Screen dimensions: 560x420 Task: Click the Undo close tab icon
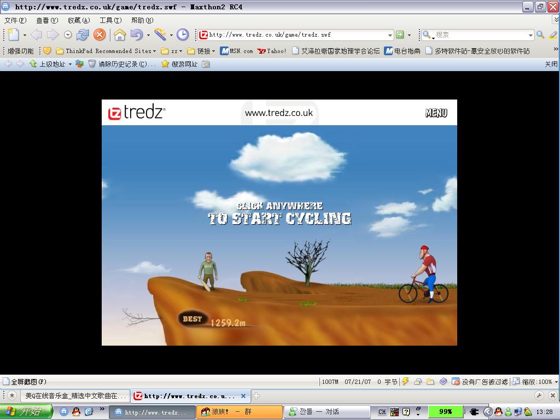coord(137,34)
